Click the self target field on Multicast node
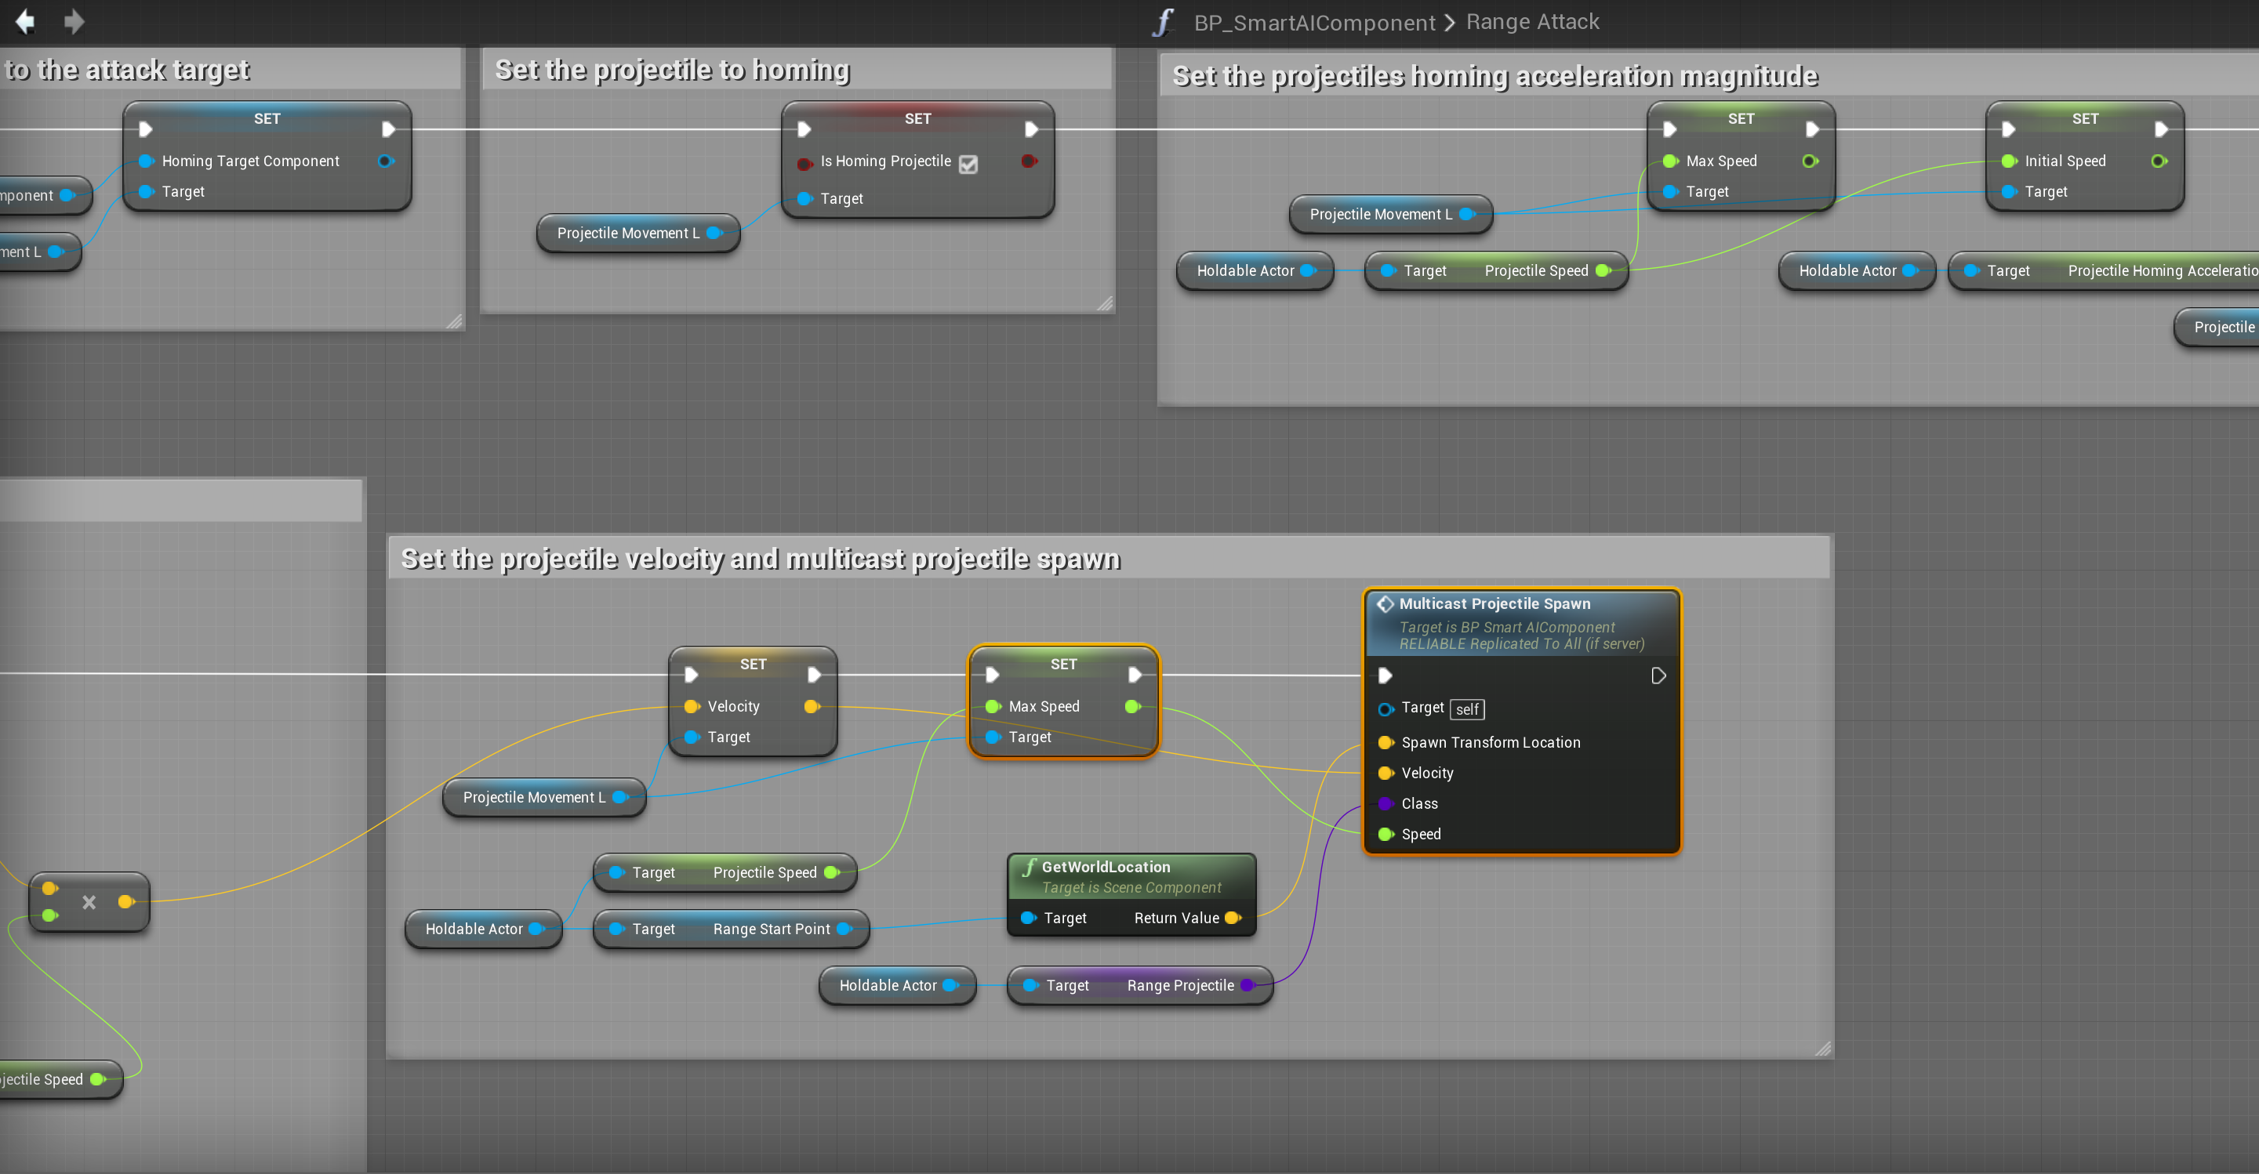The image size is (2259, 1174). point(1466,709)
